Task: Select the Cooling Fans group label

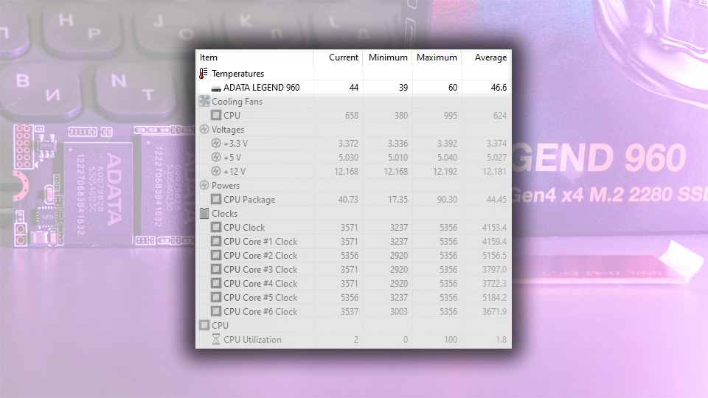Action: (237, 102)
